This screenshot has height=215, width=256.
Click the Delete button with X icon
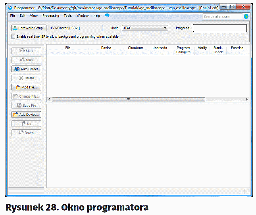(x=27, y=78)
